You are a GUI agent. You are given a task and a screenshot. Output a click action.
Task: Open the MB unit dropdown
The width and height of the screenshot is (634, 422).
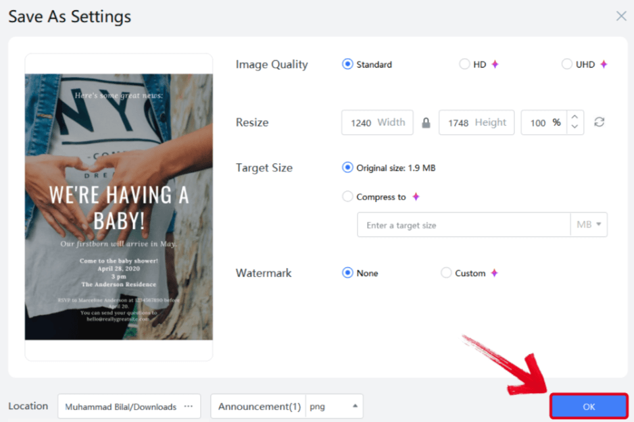(589, 224)
